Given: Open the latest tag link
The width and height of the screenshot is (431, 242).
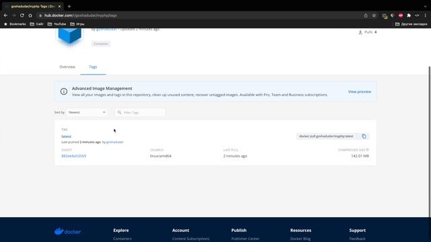Looking at the screenshot, I should point(66,136).
